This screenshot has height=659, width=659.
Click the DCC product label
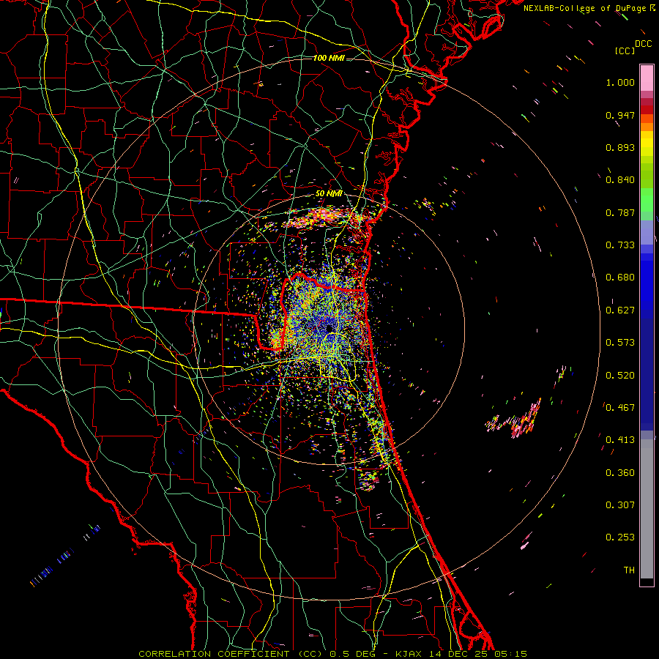(643, 44)
